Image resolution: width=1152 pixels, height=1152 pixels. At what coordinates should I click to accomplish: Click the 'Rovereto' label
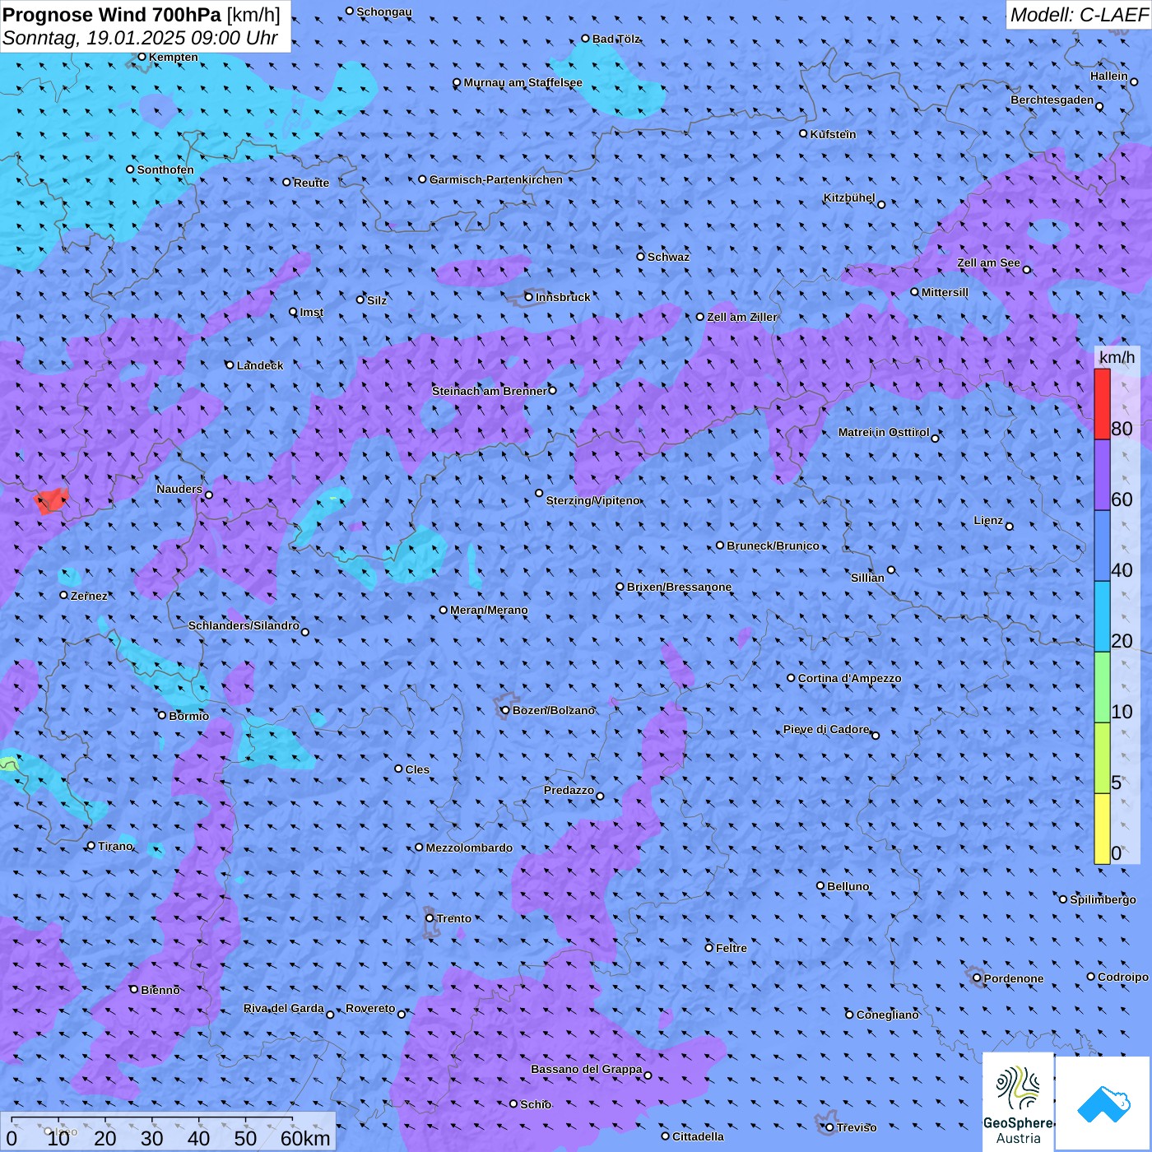pyautogui.click(x=370, y=1008)
